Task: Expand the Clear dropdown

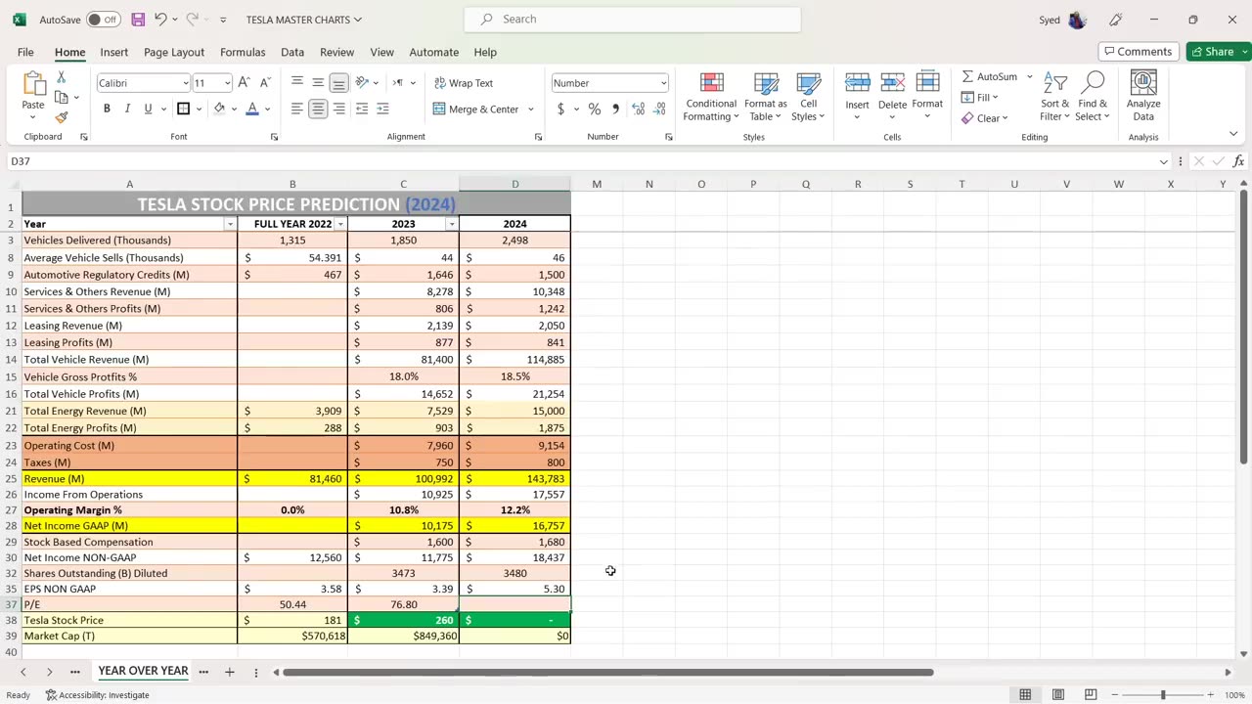Action: (x=1006, y=118)
